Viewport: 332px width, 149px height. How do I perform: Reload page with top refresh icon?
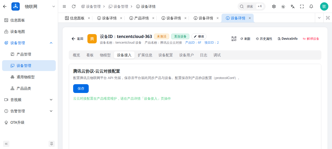[x=74, y=6]
